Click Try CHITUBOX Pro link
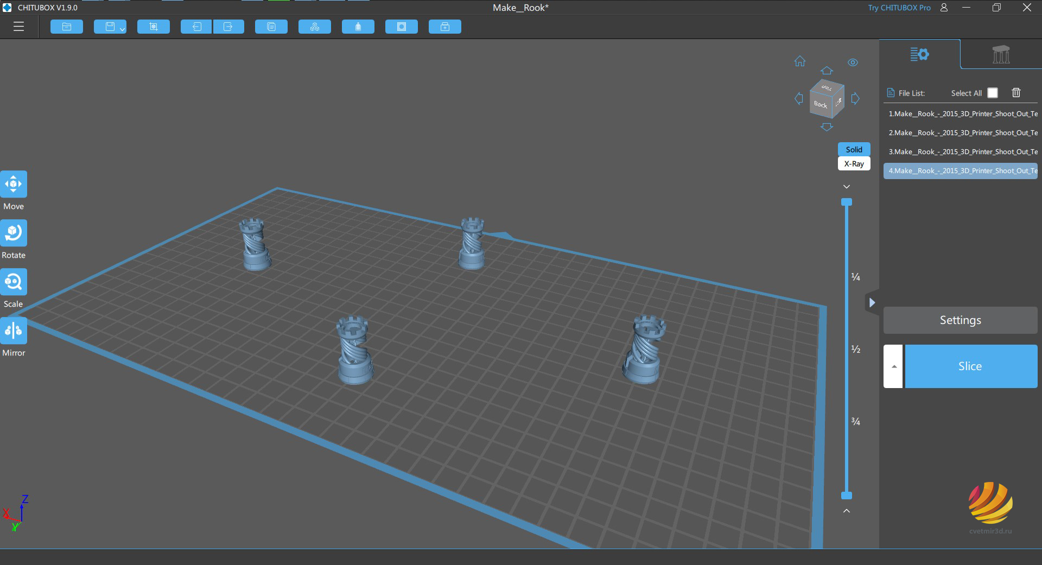The height and width of the screenshot is (565, 1042). coord(899,8)
